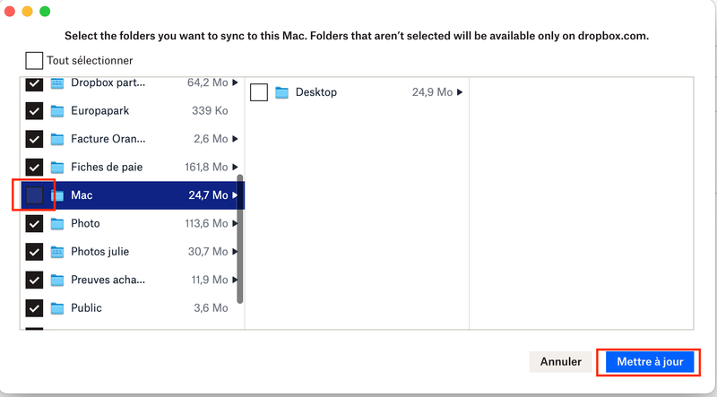Screen dimensions: 717x397
Task: Click the Annuler button
Action: [x=561, y=362]
